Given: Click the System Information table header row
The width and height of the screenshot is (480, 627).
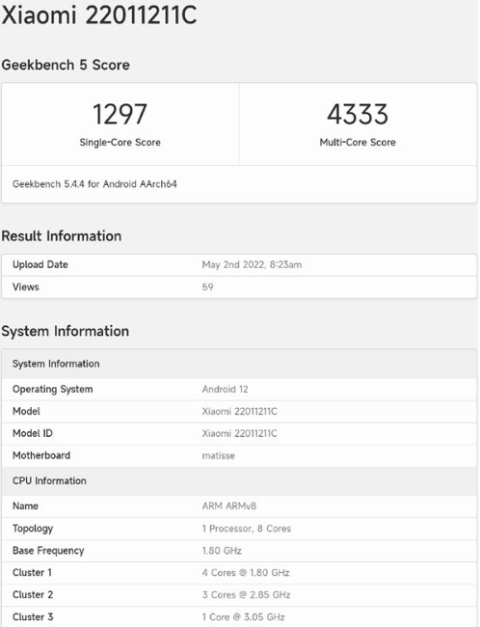Looking at the screenshot, I should tap(239, 364).
